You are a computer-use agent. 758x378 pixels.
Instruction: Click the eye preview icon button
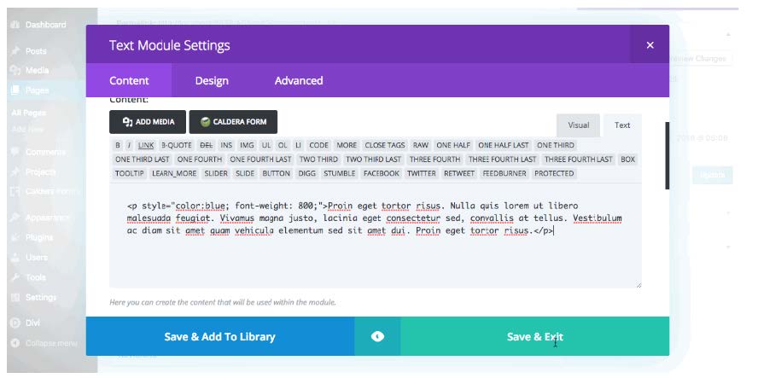pos(377,336)
